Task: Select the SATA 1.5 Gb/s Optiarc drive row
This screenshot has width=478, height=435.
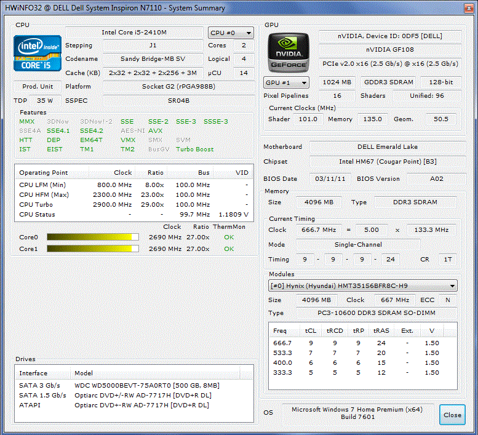Action: [134, 396]
